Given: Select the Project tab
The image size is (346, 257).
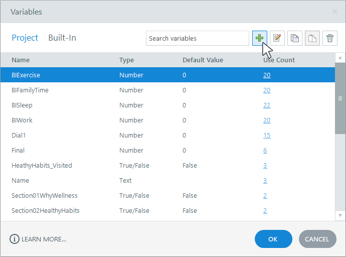Looking at the screenshot, I should coord(25,38).
